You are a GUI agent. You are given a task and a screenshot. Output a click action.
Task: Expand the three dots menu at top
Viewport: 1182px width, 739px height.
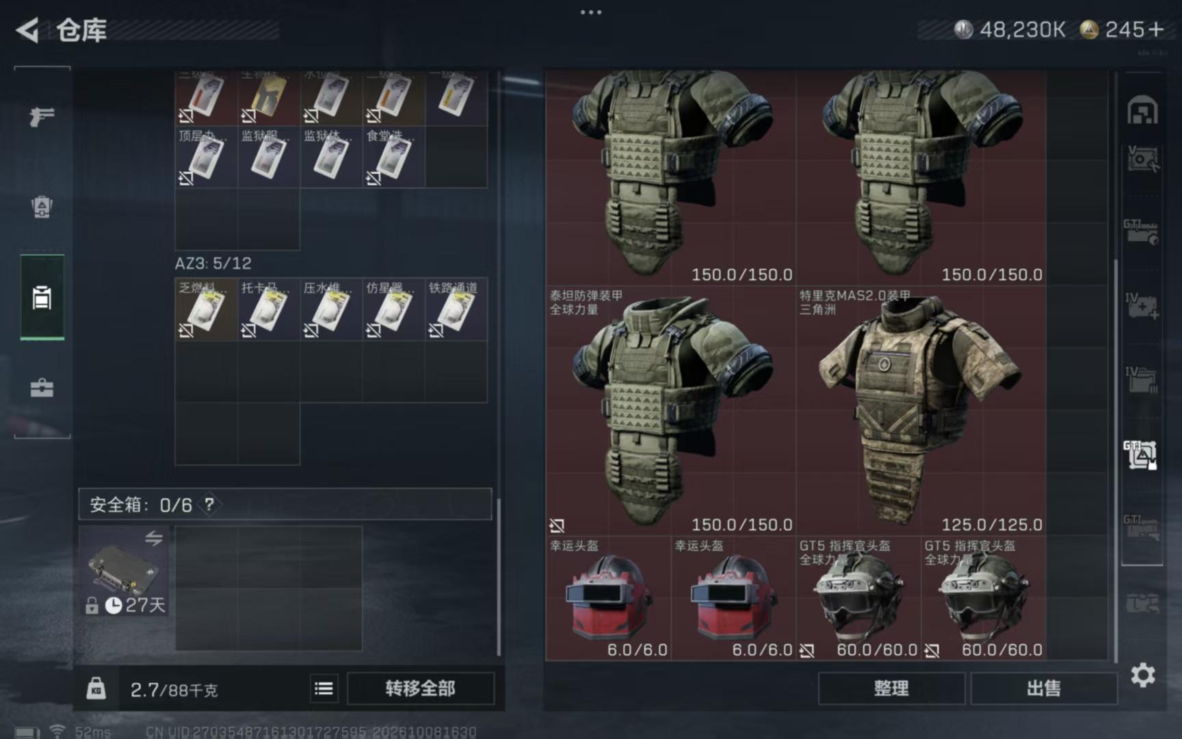coord(590,12)
